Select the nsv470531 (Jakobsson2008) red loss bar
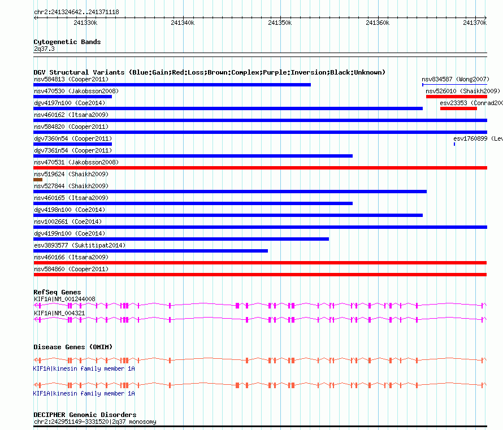 point(260,168)
